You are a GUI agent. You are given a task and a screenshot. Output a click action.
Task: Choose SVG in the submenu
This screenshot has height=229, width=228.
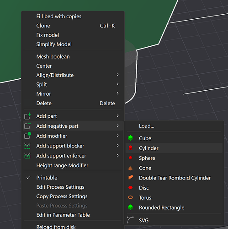pos(143,220)
